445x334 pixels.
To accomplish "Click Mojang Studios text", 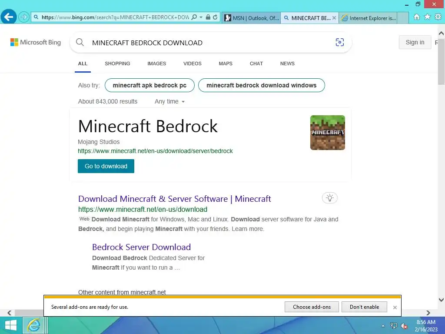I will click(x=99, y=142).
